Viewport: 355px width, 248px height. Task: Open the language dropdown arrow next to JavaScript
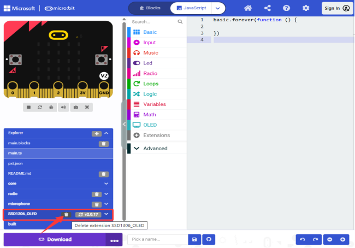[x=218, y=8]
